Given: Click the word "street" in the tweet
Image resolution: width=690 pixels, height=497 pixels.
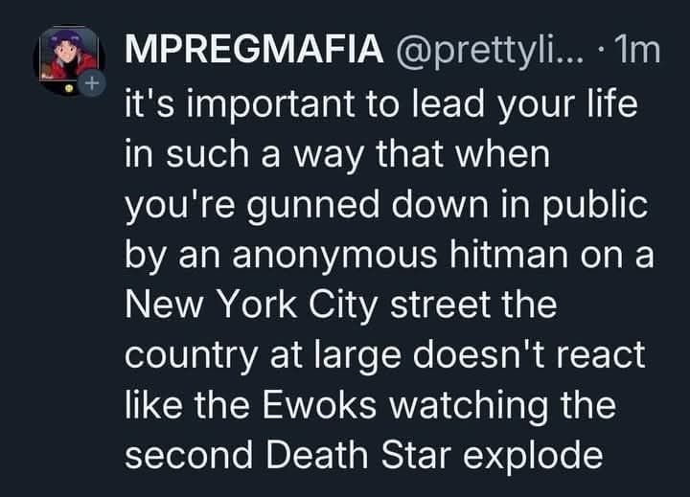Looking at the screenshot, I should coord(440,305).
